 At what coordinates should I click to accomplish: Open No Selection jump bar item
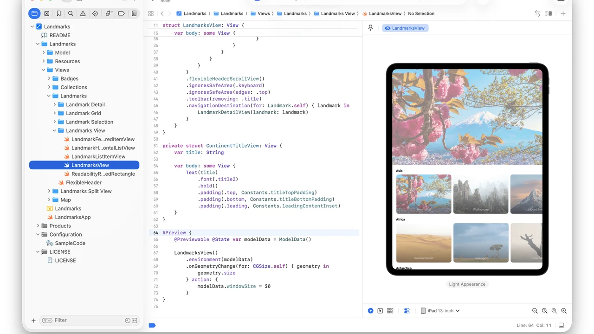(421, 13)
